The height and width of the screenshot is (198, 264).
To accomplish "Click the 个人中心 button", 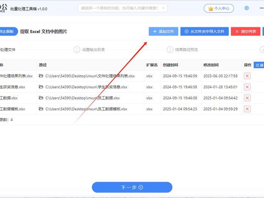I will point(219,8).
